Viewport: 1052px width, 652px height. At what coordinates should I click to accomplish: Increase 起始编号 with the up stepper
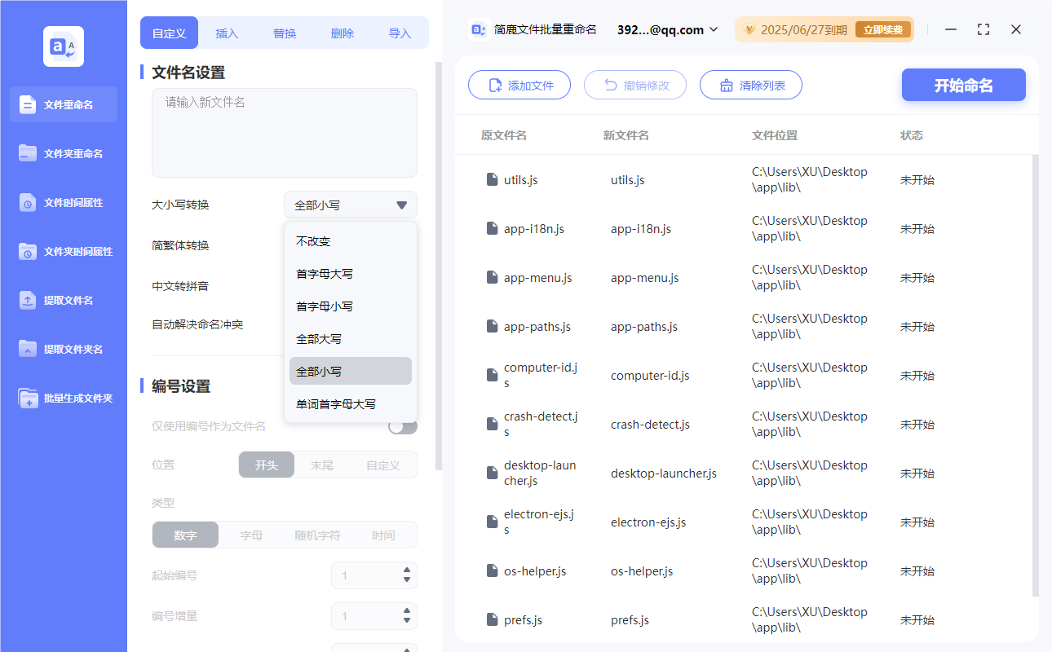(x=406, y=570)
